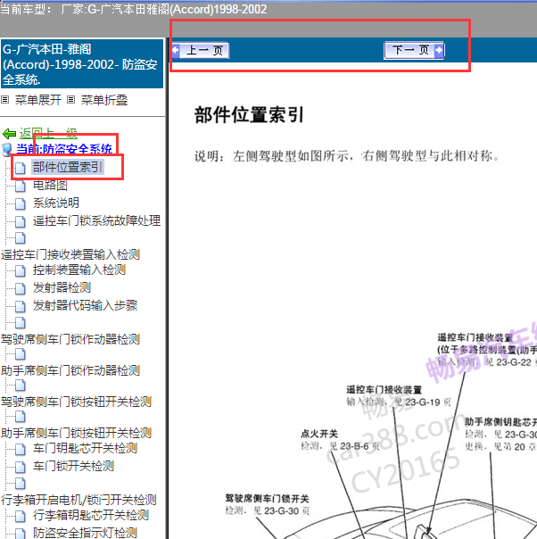This screenshot has height=539, width=537.
Task: Click the green back arrow icon
Action: coord(9,133)
